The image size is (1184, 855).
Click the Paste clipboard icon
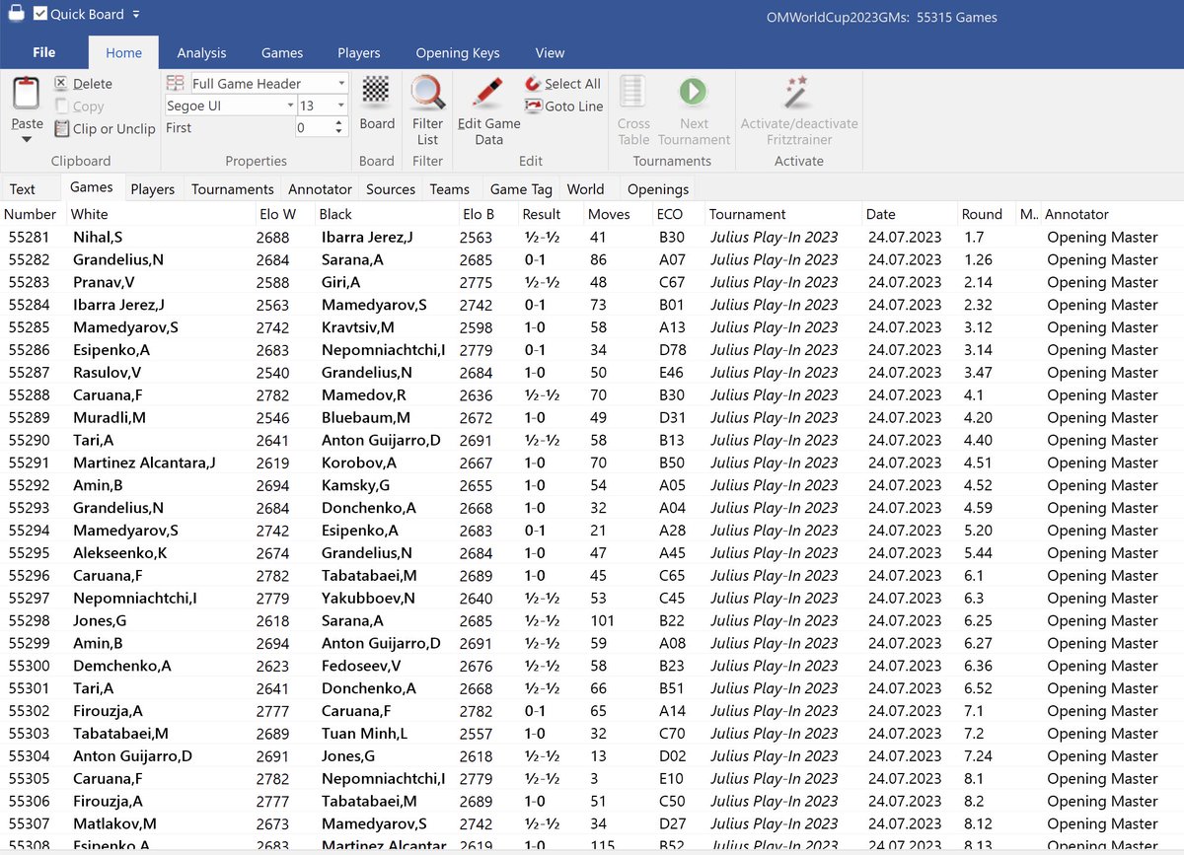pyautogui.click(x=27, y=94)
